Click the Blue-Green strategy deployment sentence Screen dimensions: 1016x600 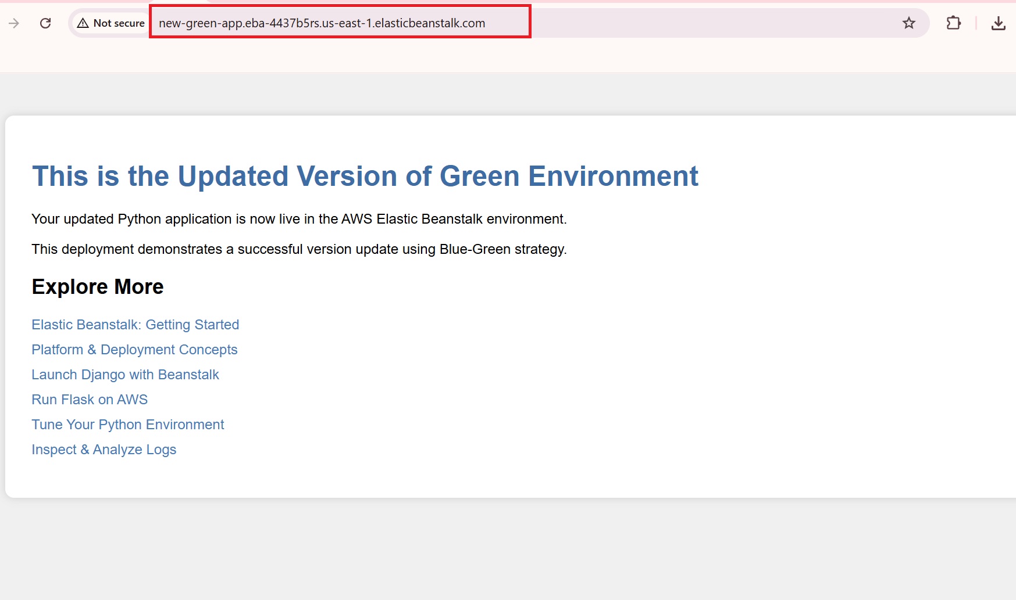299,249
